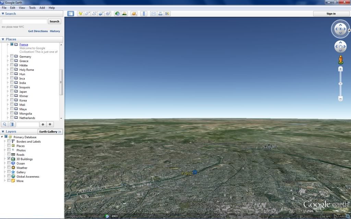Check the Mongolia folder checkbox

pyautogui.click(x=12, y=113)
